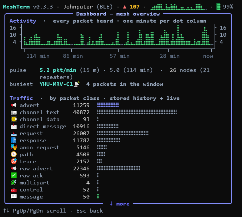Click the Traffic section heading
This screenshot has width=242, height=217.
point(21,98)
